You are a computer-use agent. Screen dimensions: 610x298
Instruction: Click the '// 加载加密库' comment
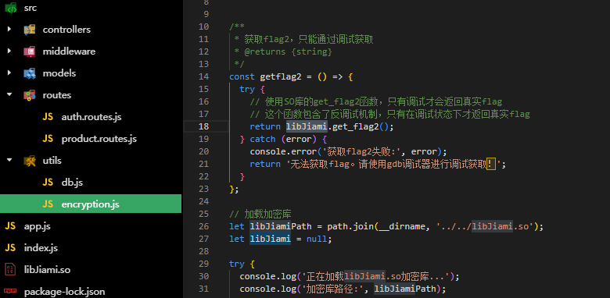pos(260,215)
